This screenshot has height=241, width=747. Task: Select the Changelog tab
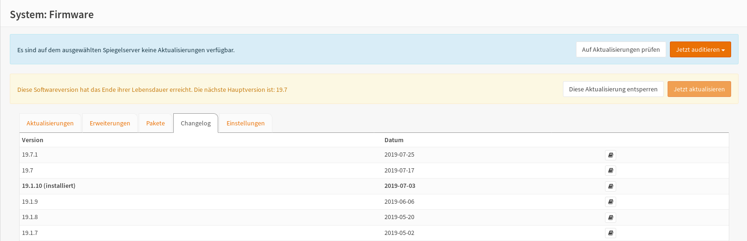196,123
